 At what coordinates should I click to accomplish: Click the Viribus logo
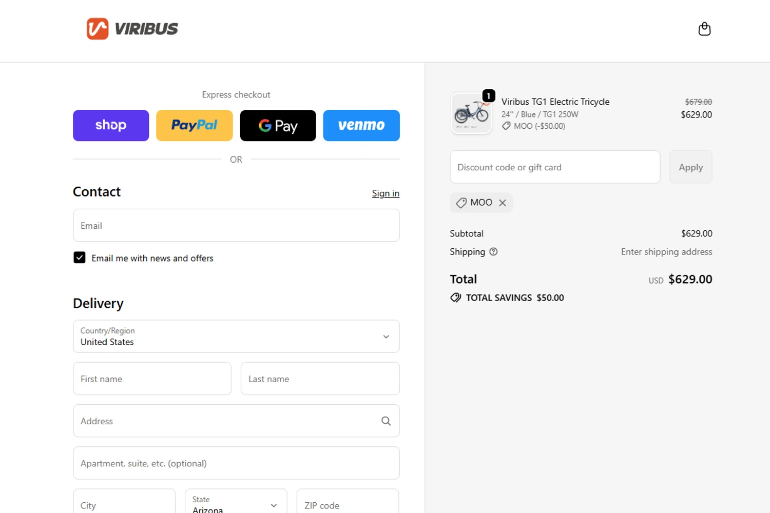point(132,29)
